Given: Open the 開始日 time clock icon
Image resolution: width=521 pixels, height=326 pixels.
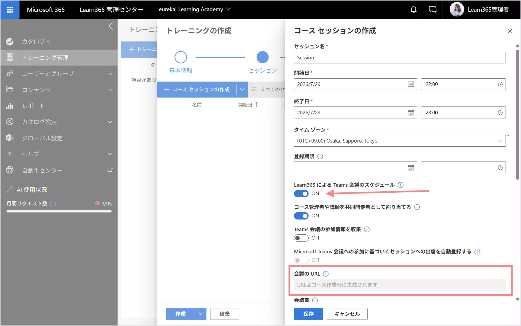Looking at the screenshot, I should 500,84.
